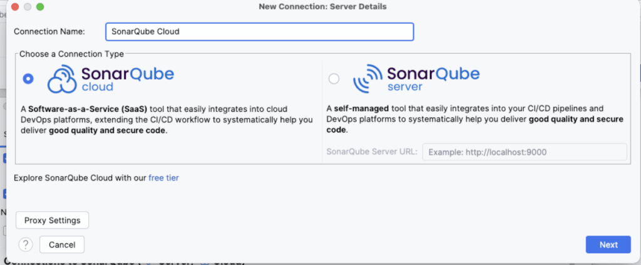Focus the Connection Name text field
The width and height of the screenshot is (641, 265).
[259, 31]
